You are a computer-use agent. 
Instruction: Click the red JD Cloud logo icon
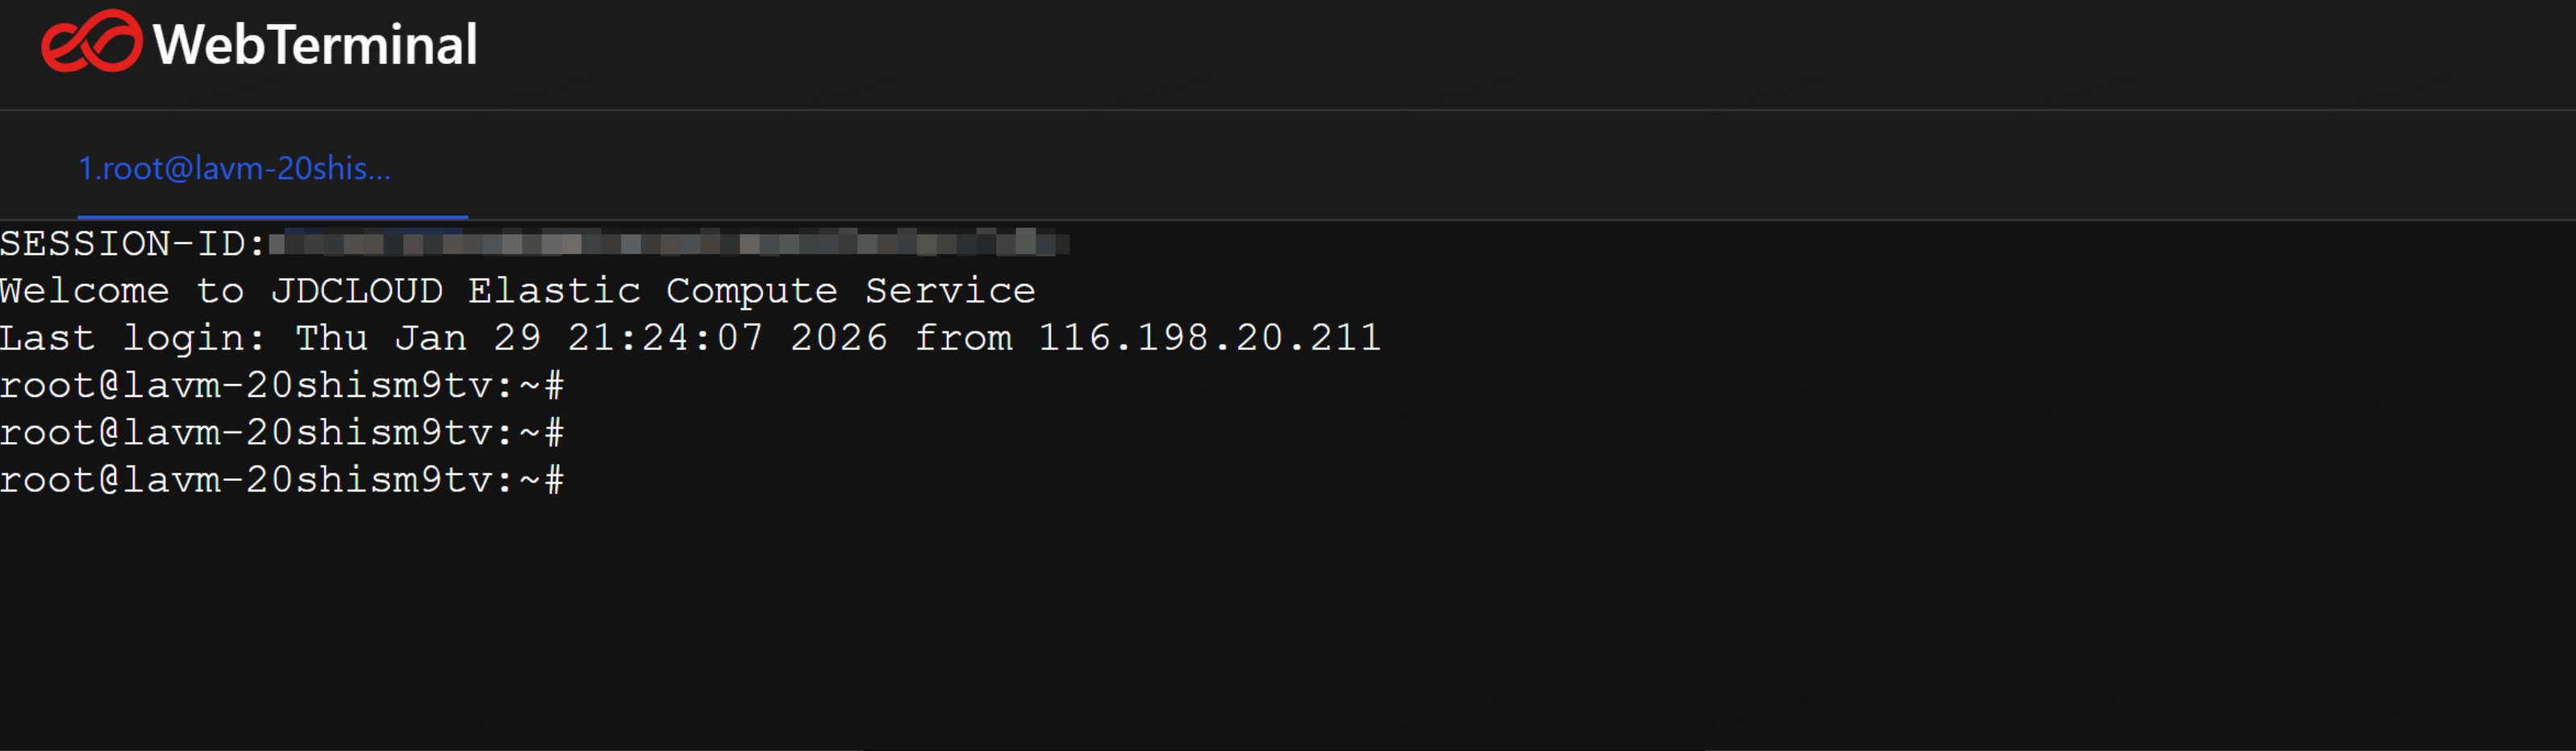coord(91,42)
